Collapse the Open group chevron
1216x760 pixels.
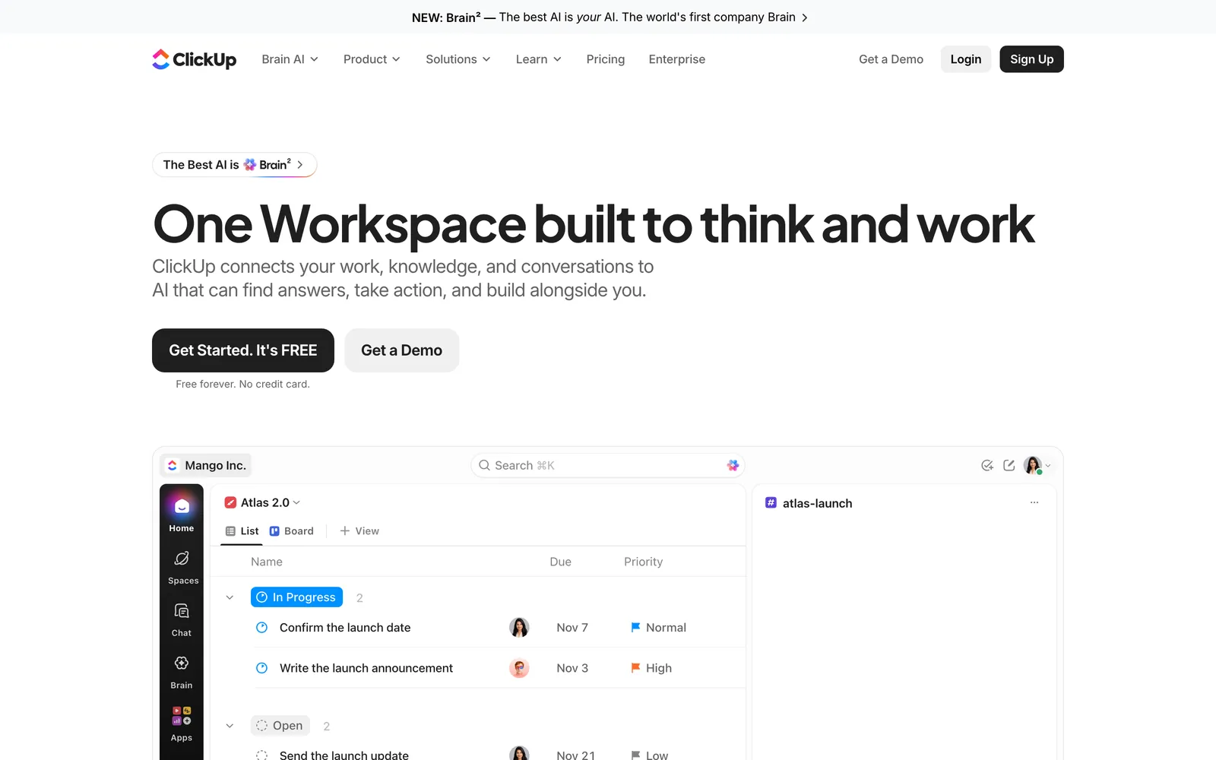click(x=230, y=726)
